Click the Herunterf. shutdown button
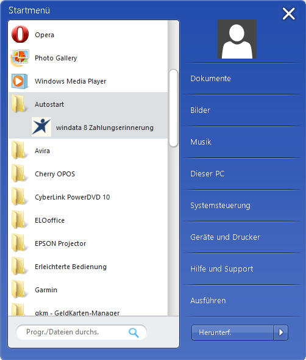This screenshot has height=360, width=306. point(232,332)
